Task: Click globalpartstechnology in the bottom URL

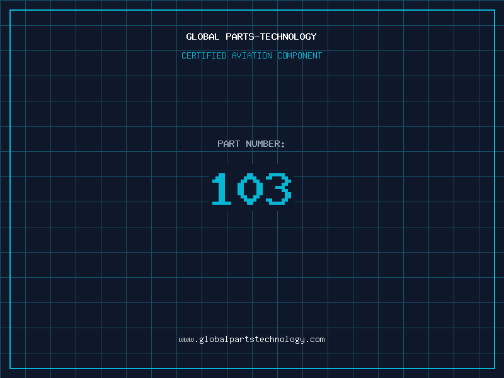Action: tap(251, 340)
